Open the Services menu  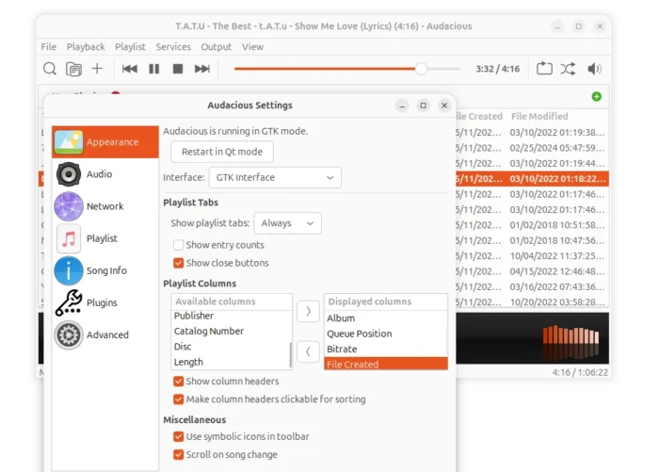click(x=173, y=47)
